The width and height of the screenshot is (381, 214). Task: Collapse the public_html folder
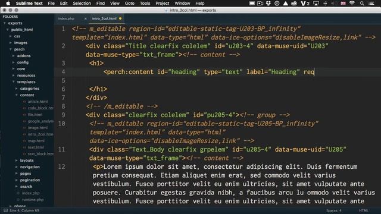(8, 30)
